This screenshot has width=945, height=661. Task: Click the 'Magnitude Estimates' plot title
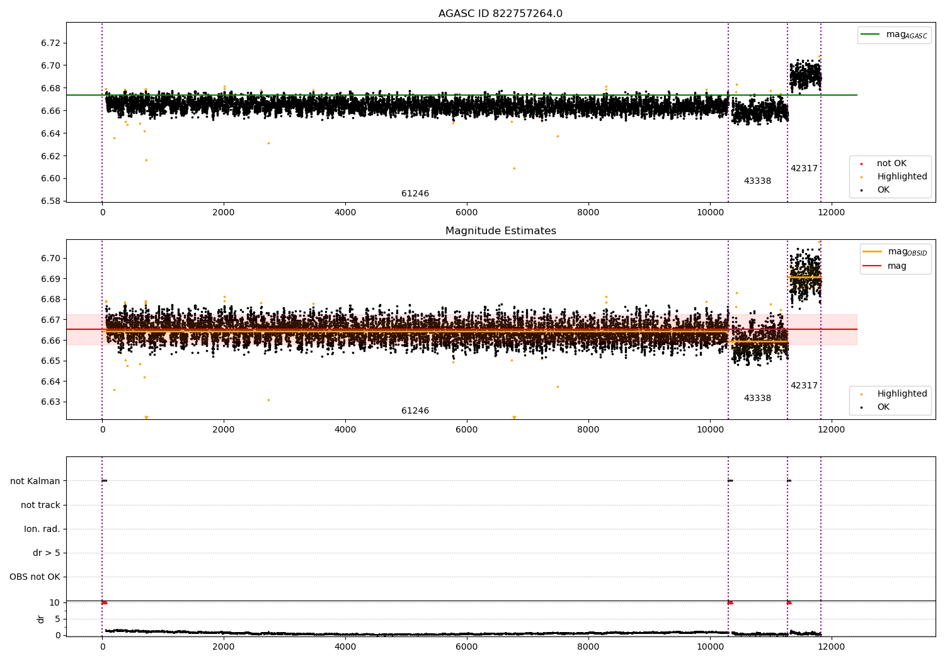500,231
